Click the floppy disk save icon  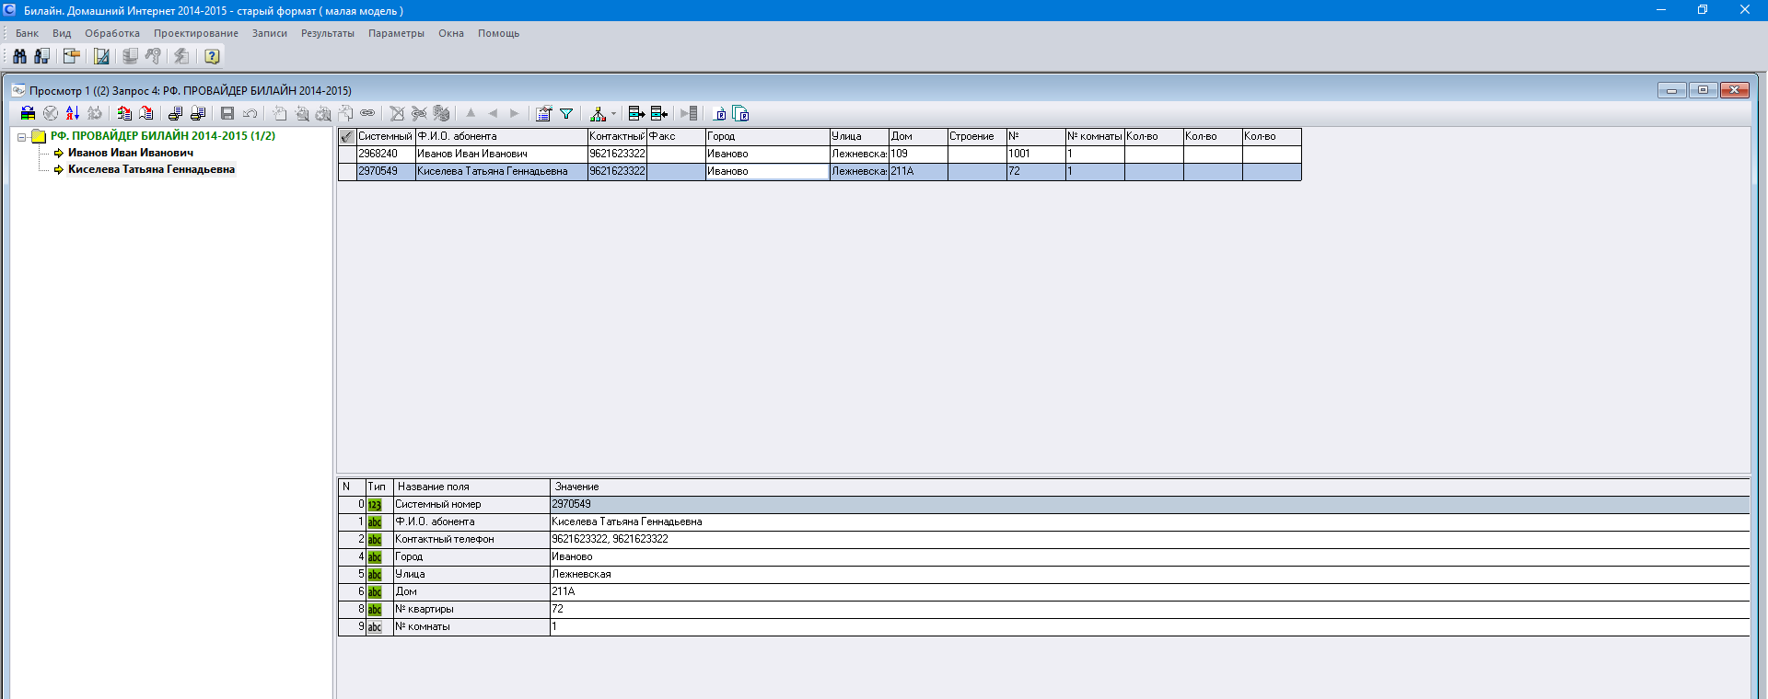pos(227,113)
